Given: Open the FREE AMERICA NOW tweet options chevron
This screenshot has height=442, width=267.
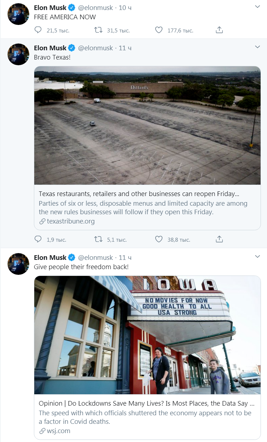Looking at the screenshot, I should pyautogui.click(x=257, y=7).
